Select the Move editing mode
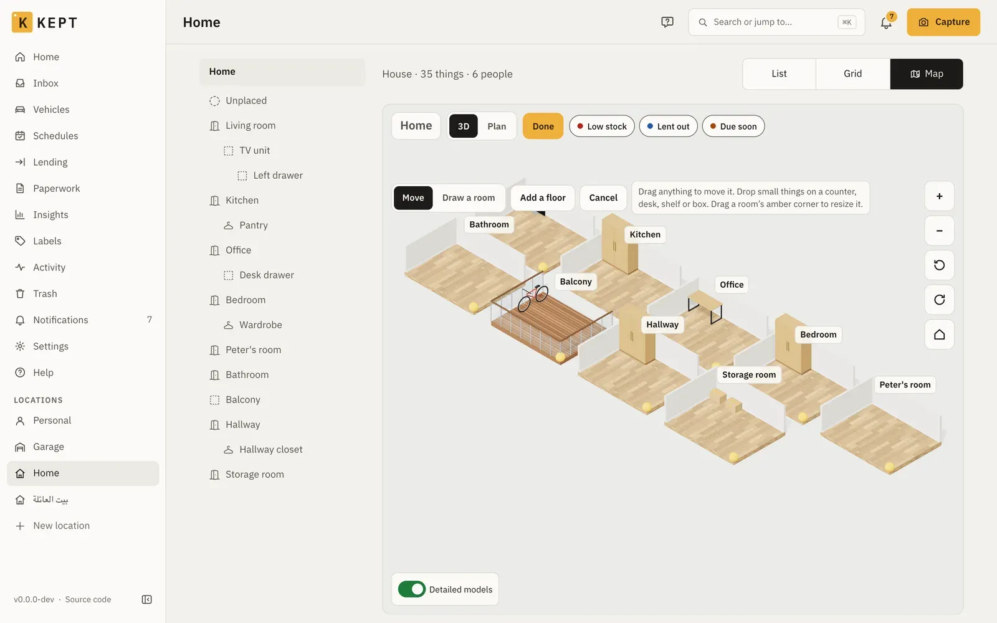 pyautogui.click(x=413, y=198)
